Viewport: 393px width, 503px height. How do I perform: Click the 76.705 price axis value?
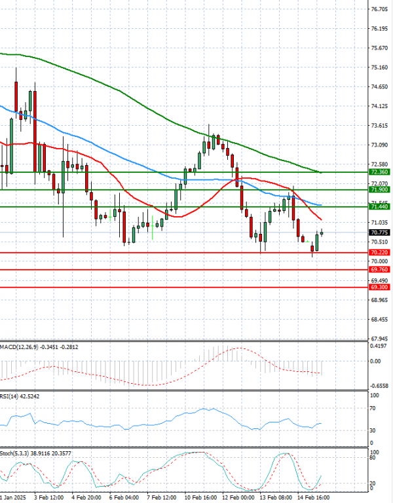[x=379, y=9]
